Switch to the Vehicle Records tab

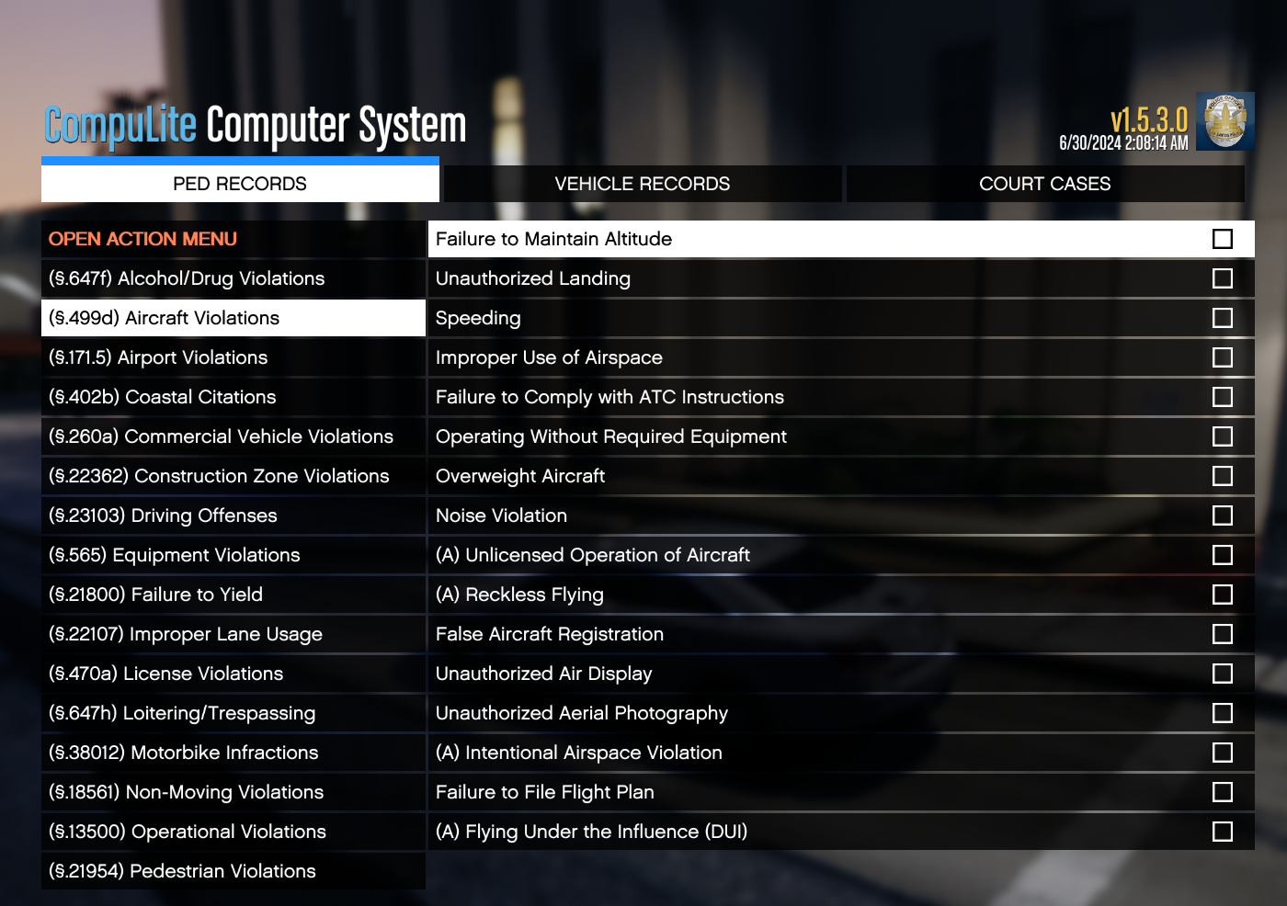click(x=642, y=184)
